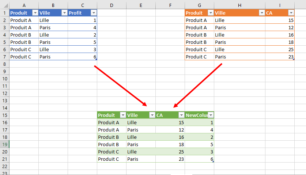This screenshot has width=306, height=175.
Task: Open the green table's Ville filter dropdown
Action: pos(152,115)
